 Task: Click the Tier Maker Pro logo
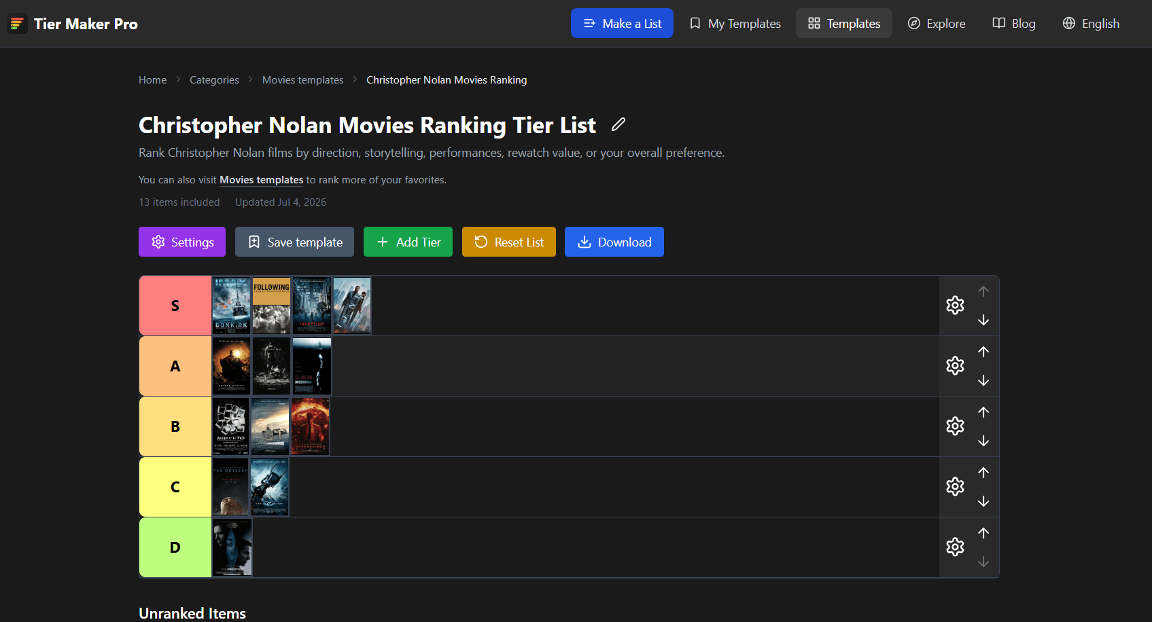[73, 24]
